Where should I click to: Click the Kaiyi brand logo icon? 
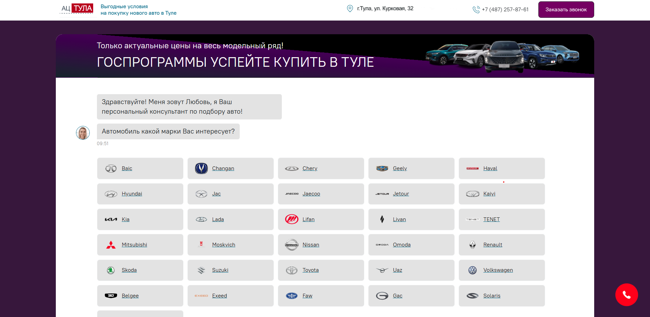[x=473, y=194]
